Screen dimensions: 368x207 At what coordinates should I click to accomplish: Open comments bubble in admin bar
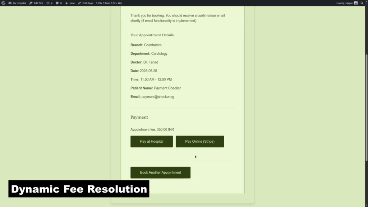click(x=59, y=3)
